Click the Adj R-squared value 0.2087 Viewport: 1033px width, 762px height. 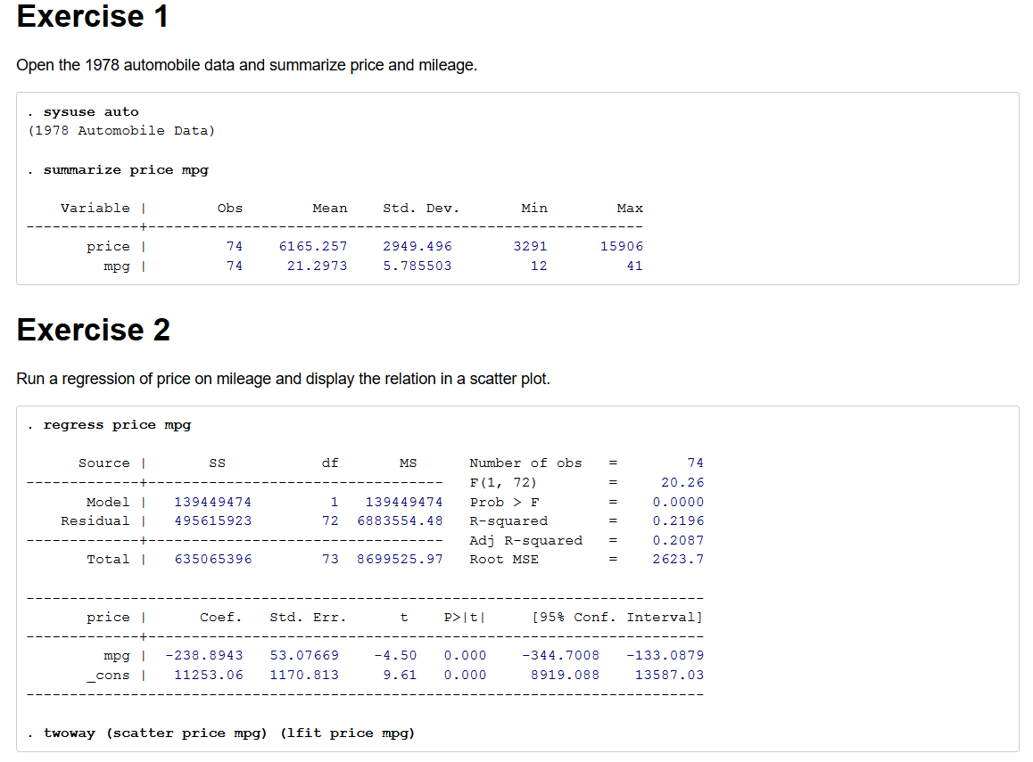click(678, 540)
